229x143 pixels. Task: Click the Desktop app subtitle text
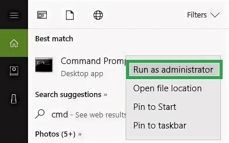82,74
